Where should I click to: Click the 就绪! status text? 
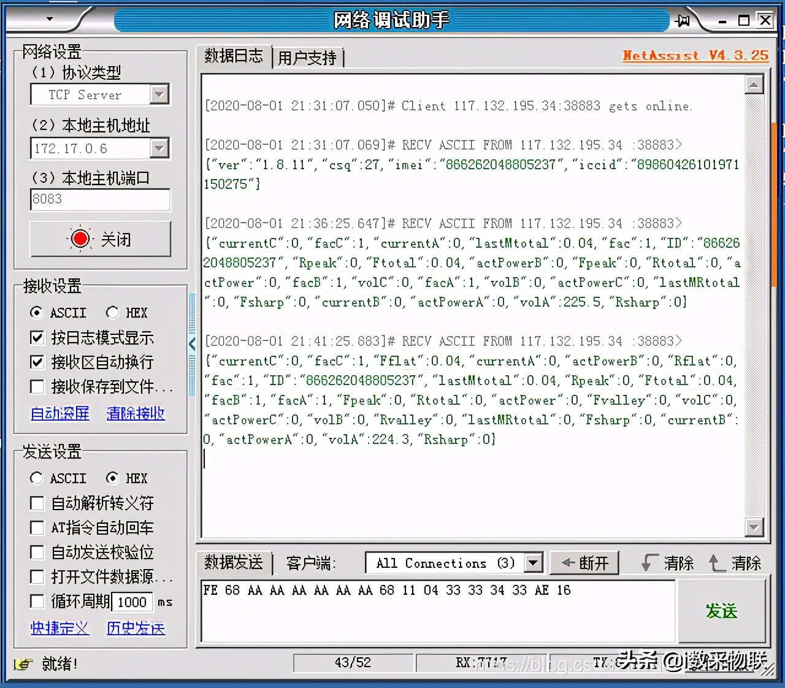(59, 664)
